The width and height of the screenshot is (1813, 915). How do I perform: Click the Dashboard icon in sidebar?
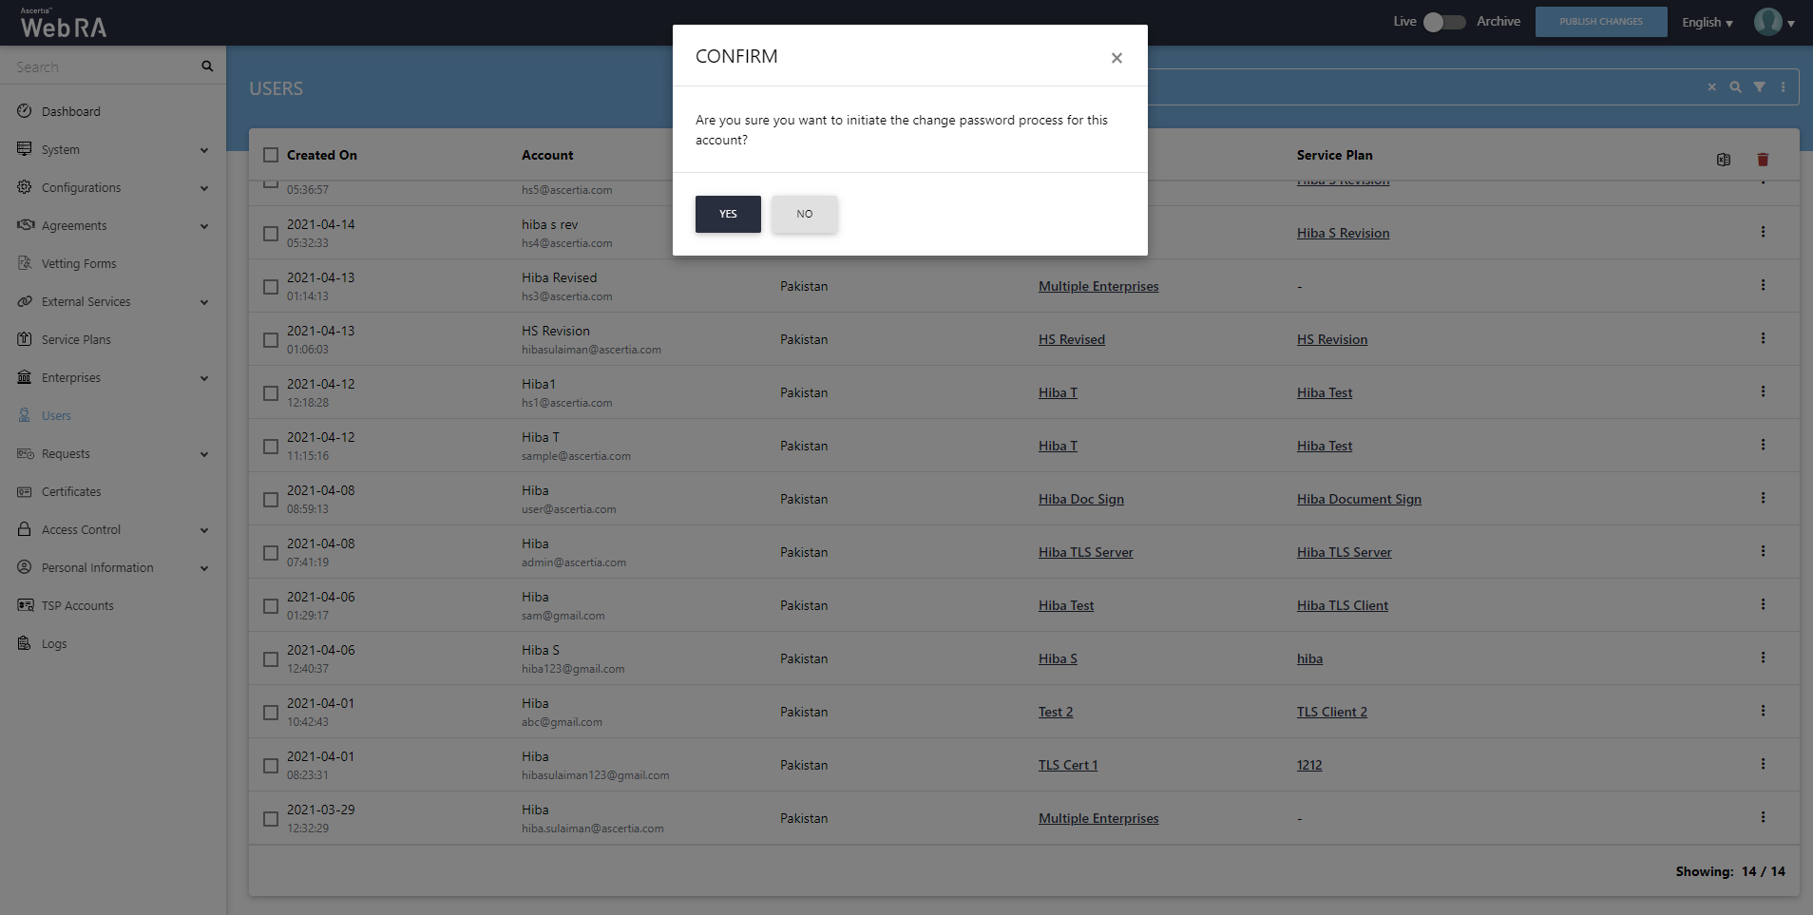[x=25, y=111]
